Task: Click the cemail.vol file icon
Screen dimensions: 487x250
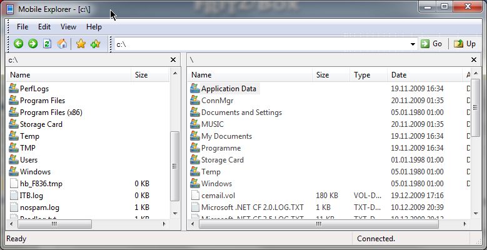Action: pos(195,196)
